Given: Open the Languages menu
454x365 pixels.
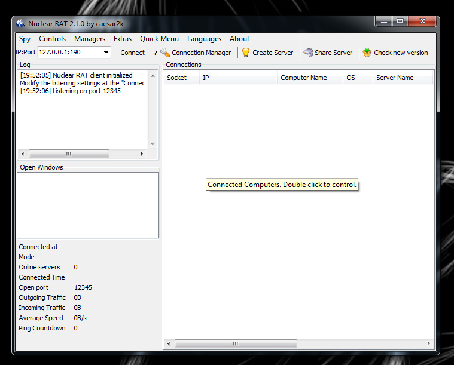Looking at the screenshot, I should pyautogui.click(x=204, y=39).
